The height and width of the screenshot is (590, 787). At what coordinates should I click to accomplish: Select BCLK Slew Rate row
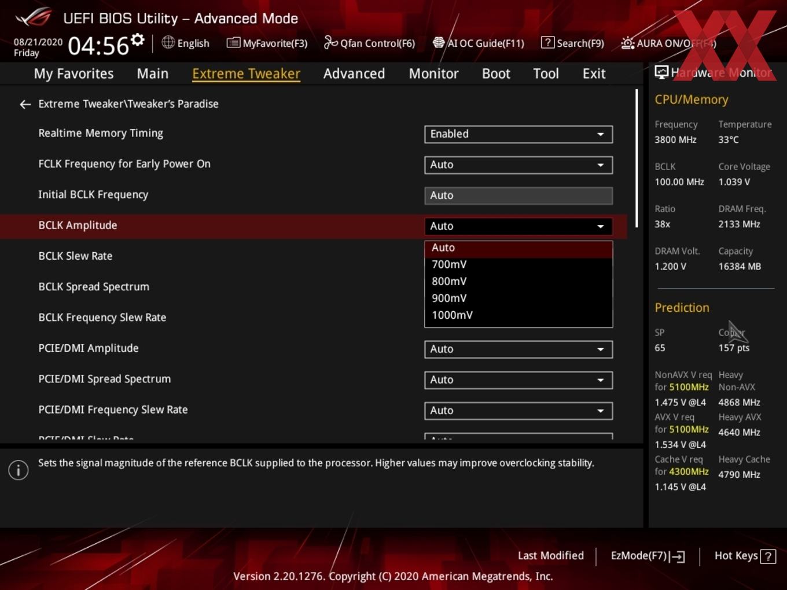click(75, 256)
